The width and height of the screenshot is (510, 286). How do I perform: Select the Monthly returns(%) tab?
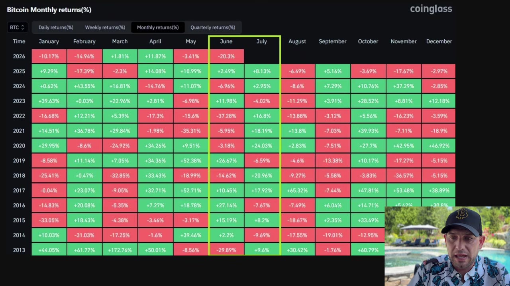pyautogui.click(x=158, y=27)
